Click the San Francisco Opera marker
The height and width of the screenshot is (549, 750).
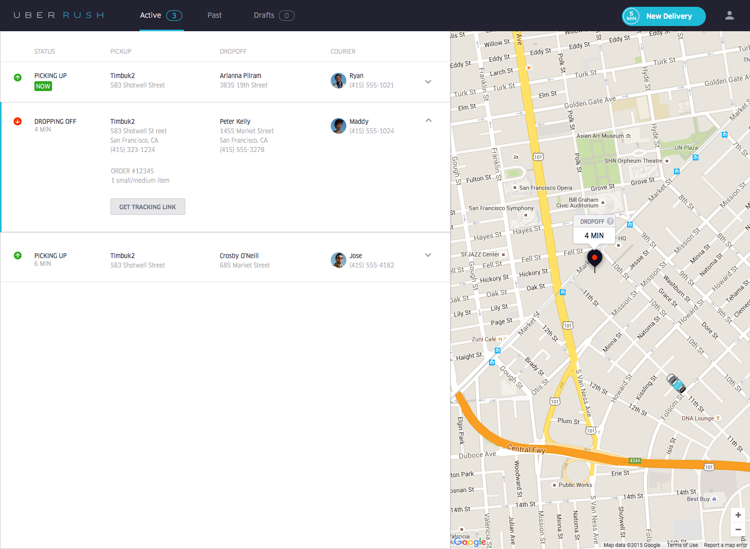(x=515, y=188)
